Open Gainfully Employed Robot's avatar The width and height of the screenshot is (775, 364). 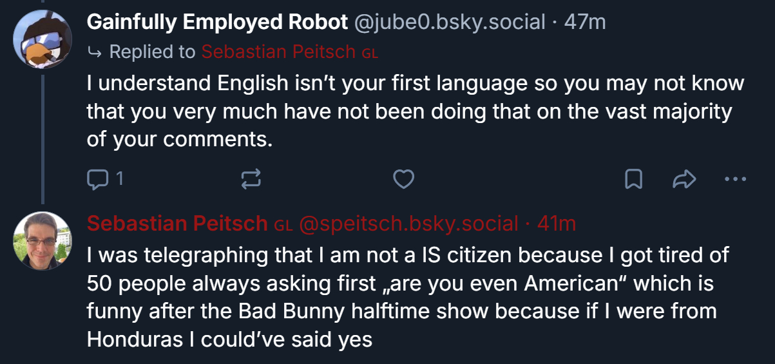click(43, 39)
